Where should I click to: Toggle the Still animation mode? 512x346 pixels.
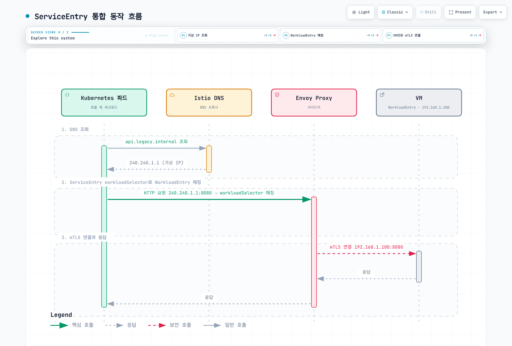click(428, 12)
